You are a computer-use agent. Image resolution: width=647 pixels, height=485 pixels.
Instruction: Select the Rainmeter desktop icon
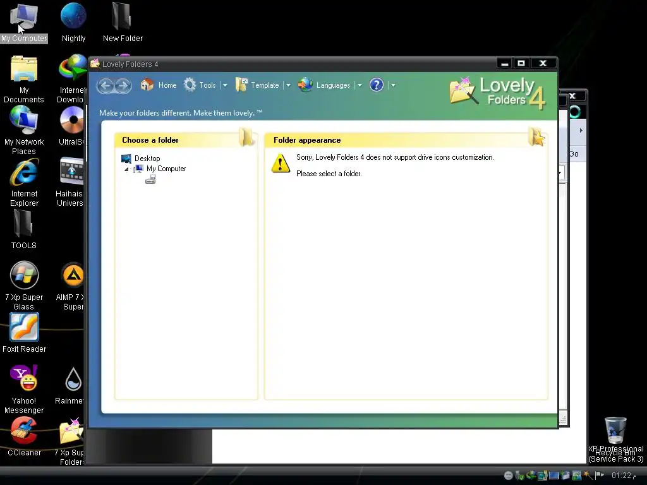(70, 386)
